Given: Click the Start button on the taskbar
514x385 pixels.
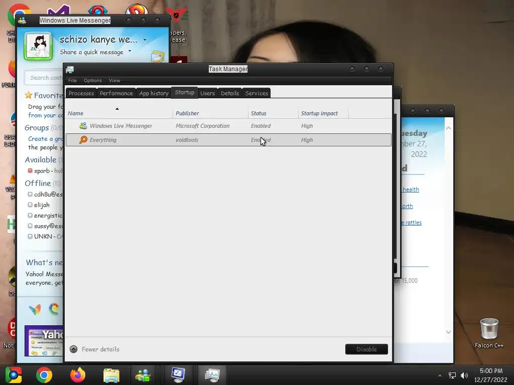Looking at the screenshot, I should [14, 375].
